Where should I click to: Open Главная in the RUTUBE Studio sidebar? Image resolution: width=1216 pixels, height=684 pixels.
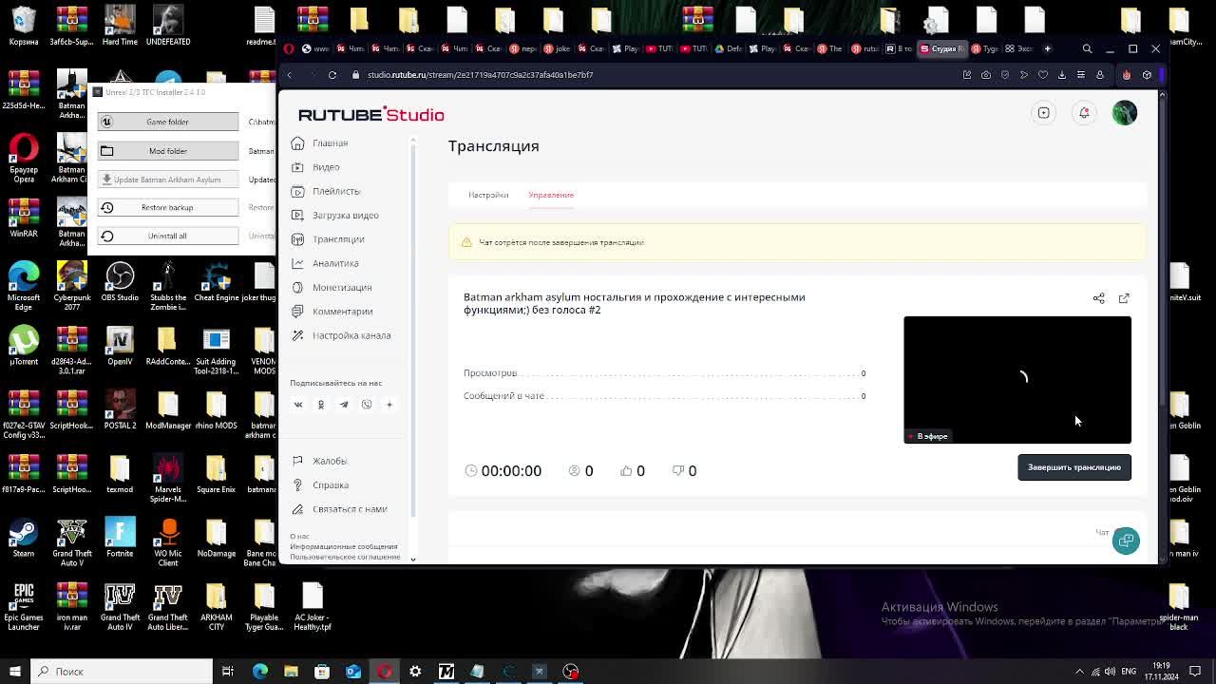pyautogui.click(x=320, y=142)
